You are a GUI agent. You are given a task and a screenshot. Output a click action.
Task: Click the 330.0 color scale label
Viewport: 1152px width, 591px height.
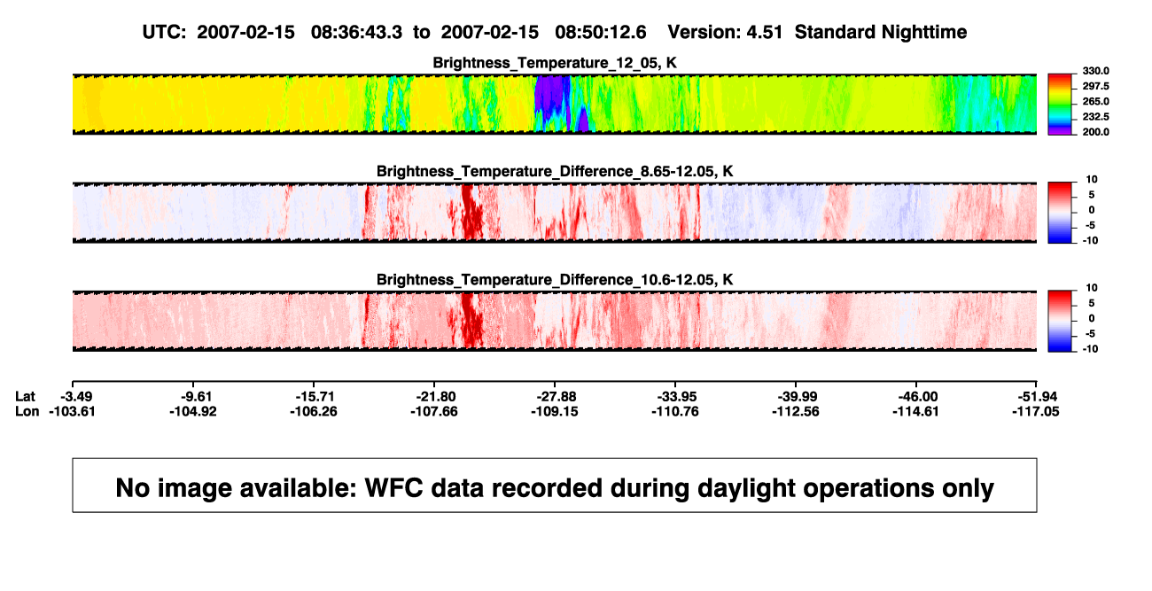tap(1097, 71)
